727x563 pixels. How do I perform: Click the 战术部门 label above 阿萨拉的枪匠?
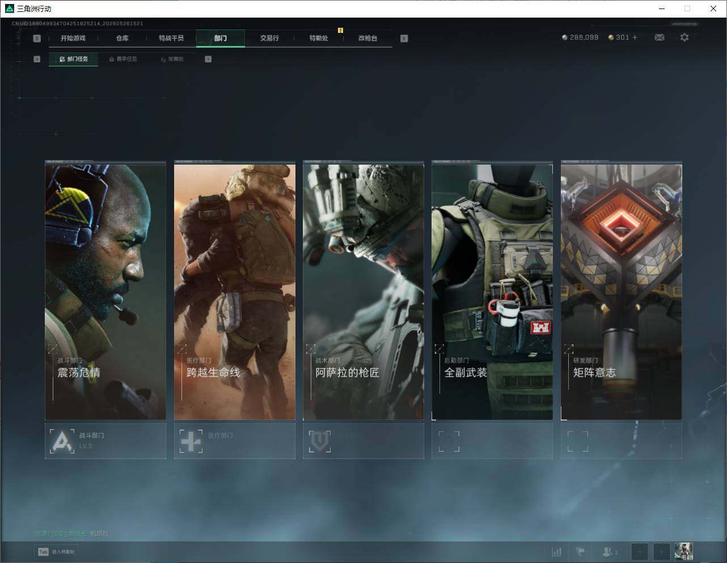pyautogui.click(x=328, y=360)
